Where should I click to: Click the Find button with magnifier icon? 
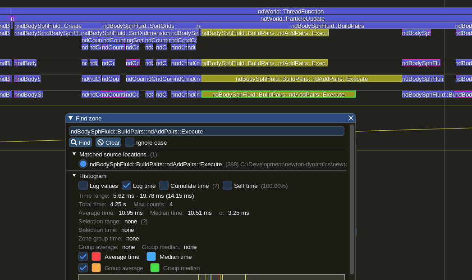(x=80, y=142)
